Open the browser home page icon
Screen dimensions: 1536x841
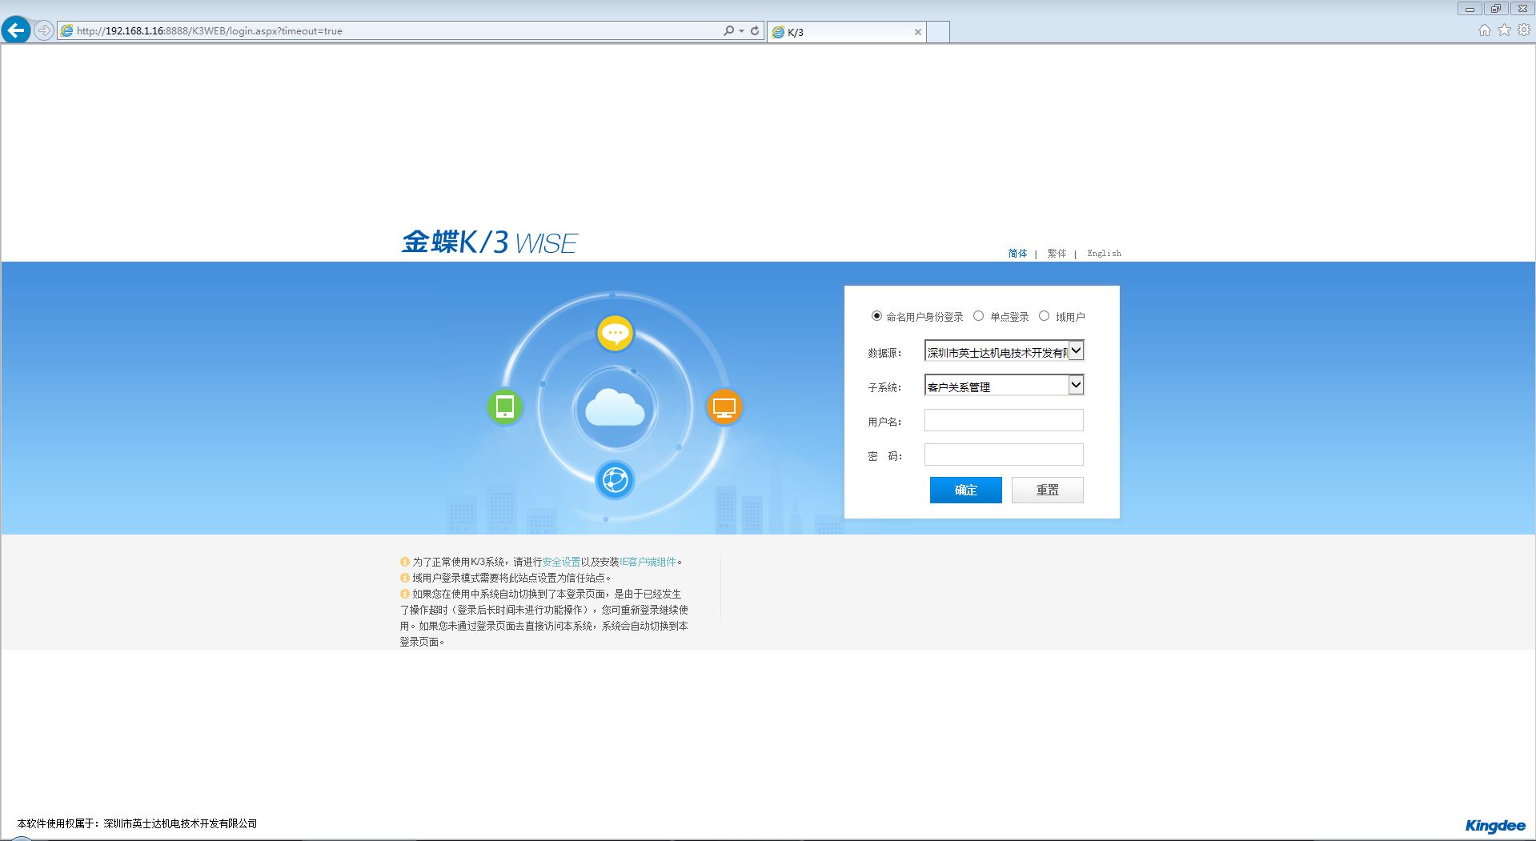(x=1484, y=30)
